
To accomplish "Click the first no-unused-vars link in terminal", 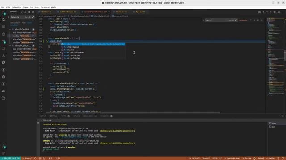I will click(117, 131).
